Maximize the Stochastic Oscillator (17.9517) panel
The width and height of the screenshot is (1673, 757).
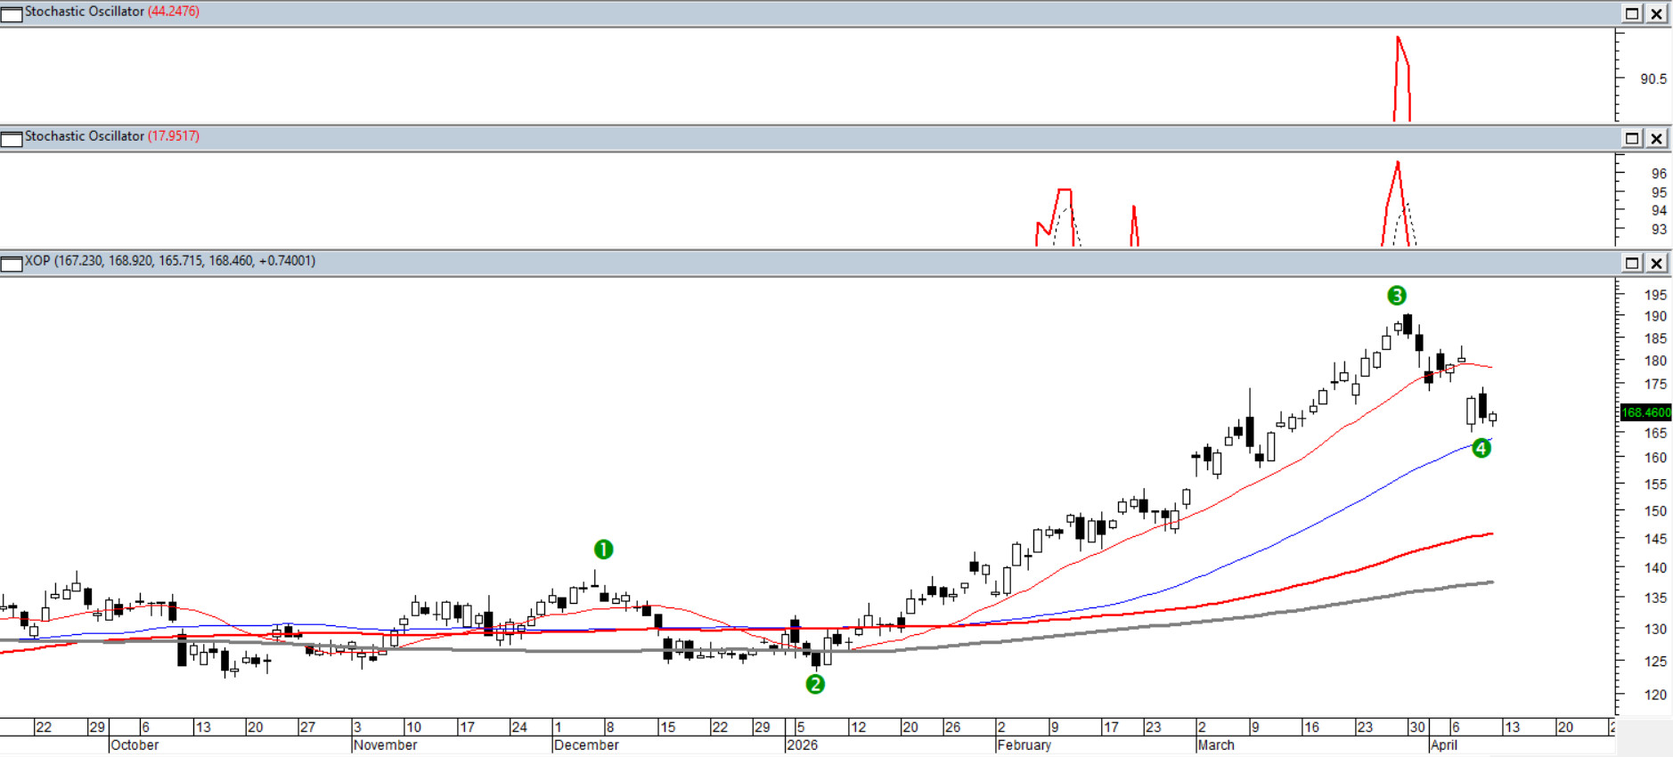click(x=1632, y=138)
